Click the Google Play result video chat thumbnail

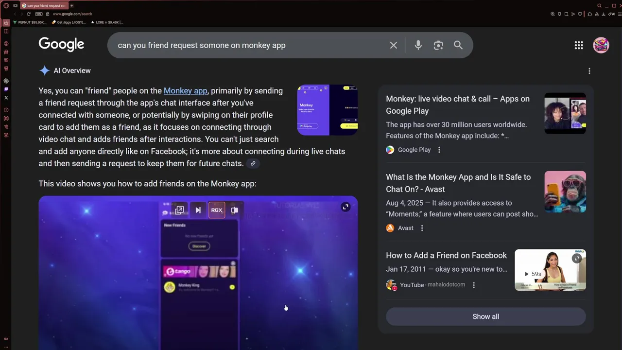click(x=565, y=113)
